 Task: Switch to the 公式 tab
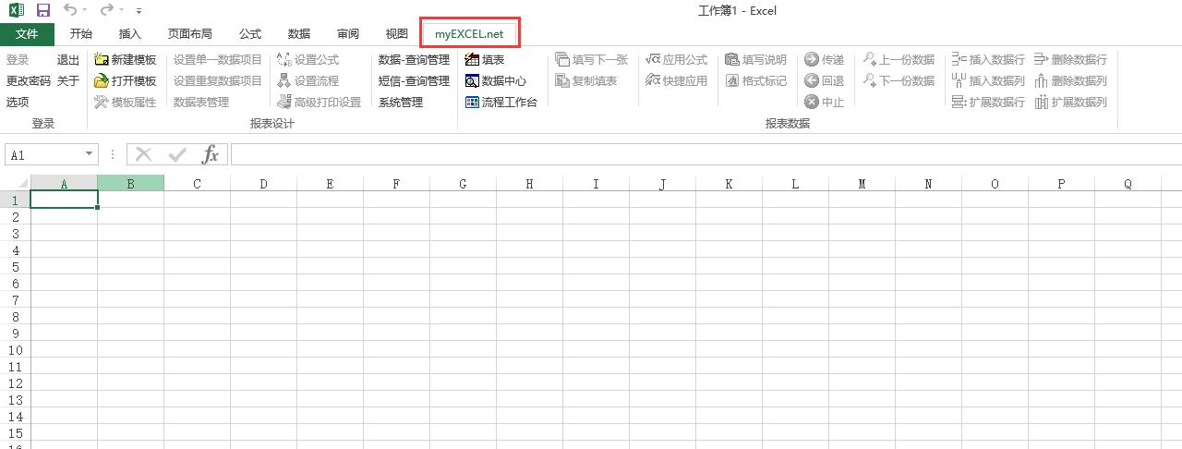pos(250,34)
